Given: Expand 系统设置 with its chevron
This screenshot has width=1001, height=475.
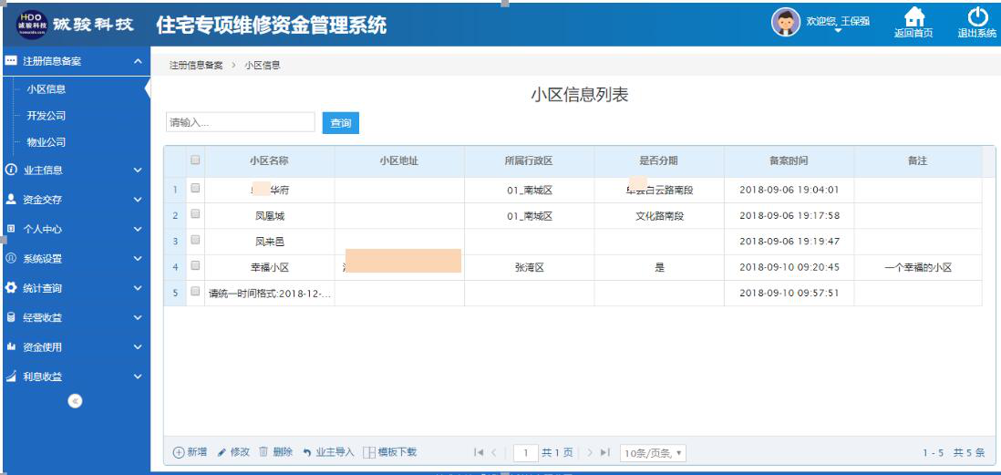Looking at the screenshot, I should point(138,259).
